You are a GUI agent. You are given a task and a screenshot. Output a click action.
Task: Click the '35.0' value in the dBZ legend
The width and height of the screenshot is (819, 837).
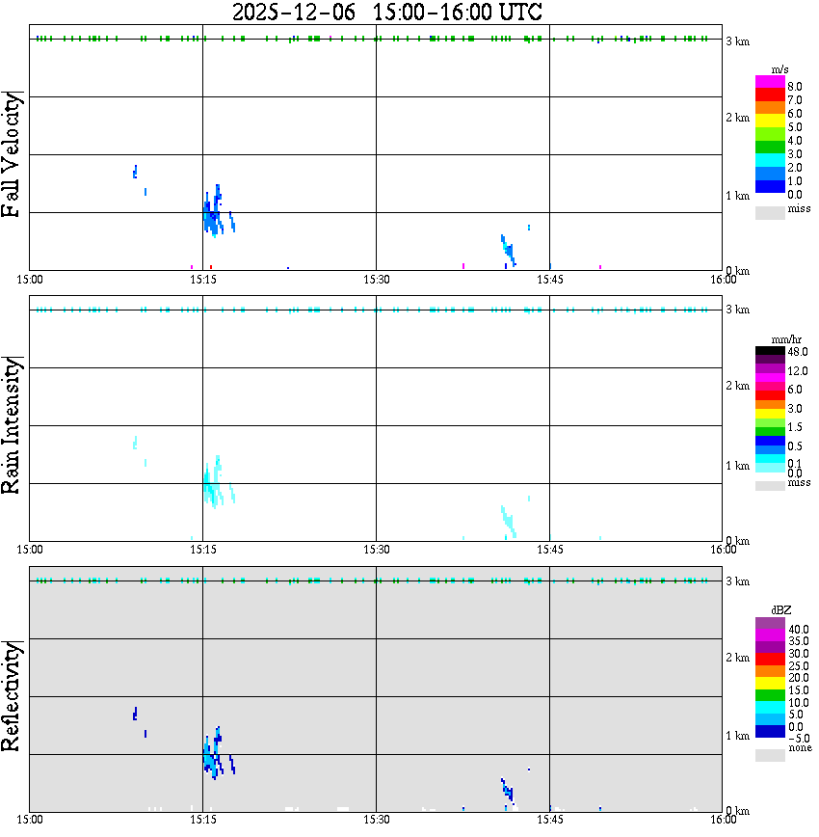click(x=799, y=641)
